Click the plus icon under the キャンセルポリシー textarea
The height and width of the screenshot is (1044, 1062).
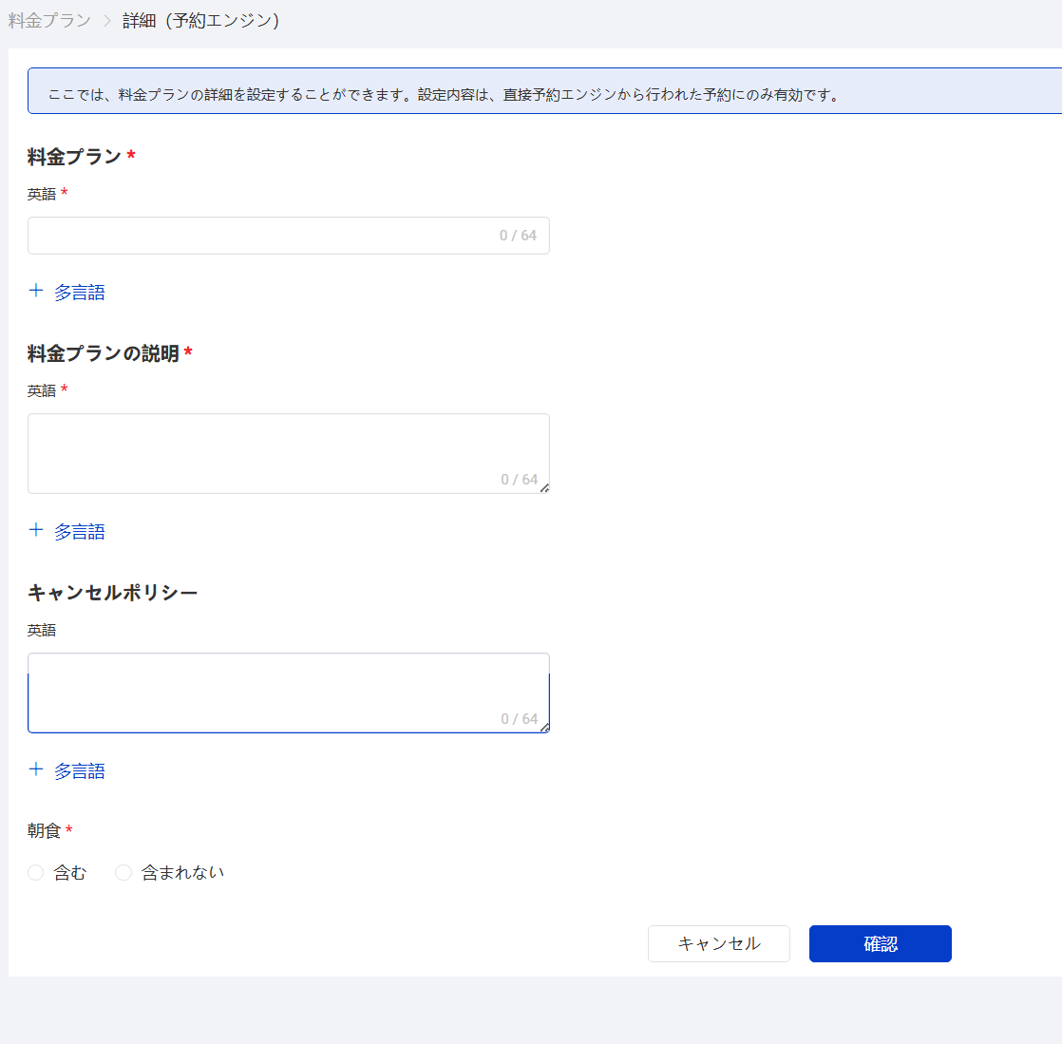pos(36,769)
